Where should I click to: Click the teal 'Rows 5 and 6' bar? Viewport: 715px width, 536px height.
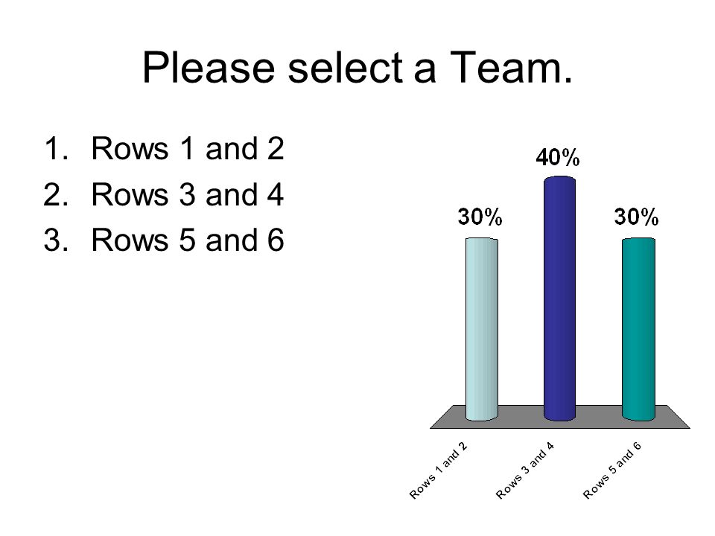tap(638, 328)
